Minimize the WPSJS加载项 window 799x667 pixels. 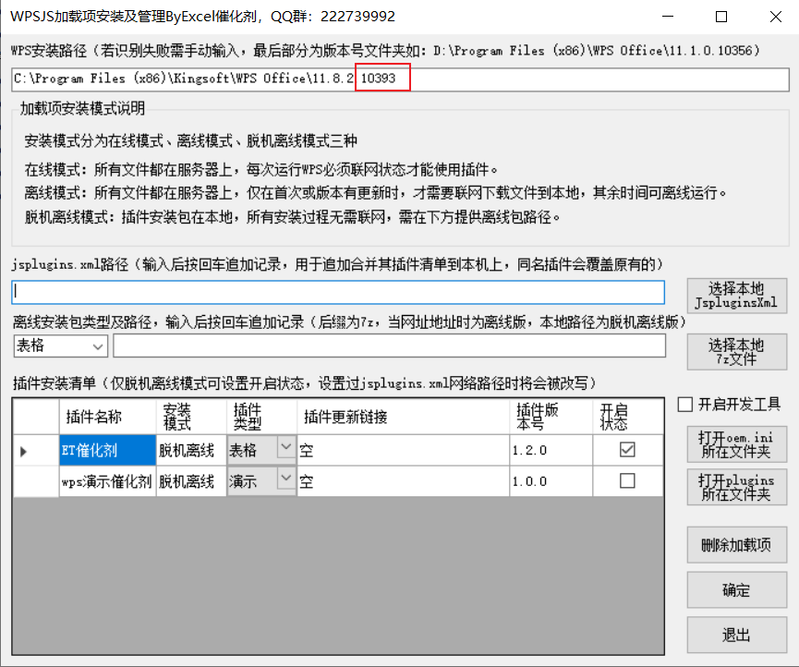click(x=668, y=17)
